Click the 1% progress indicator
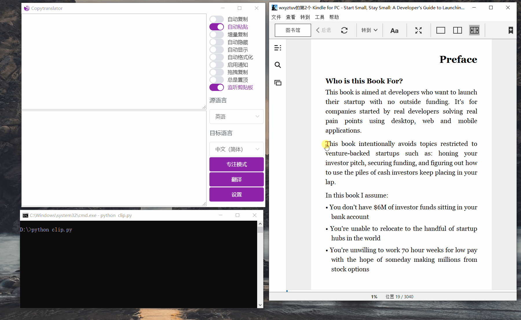Screen dimensions: 521x320 click(x=374, y=297)
